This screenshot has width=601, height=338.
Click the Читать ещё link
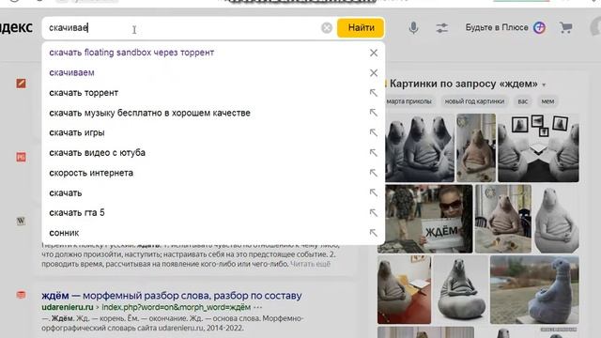(x=310, y=264)
